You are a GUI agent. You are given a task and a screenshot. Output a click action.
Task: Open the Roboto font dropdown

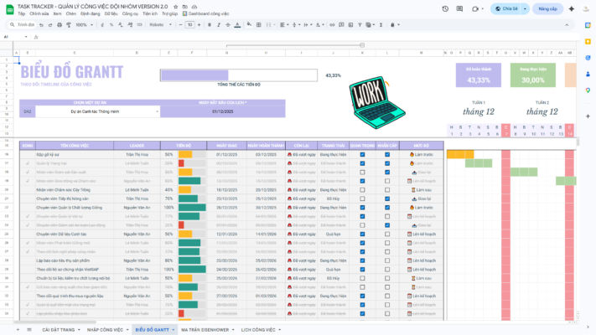tap(160, 24)
